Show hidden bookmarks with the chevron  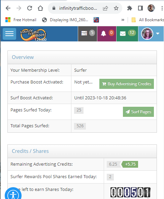click(123, 20)
